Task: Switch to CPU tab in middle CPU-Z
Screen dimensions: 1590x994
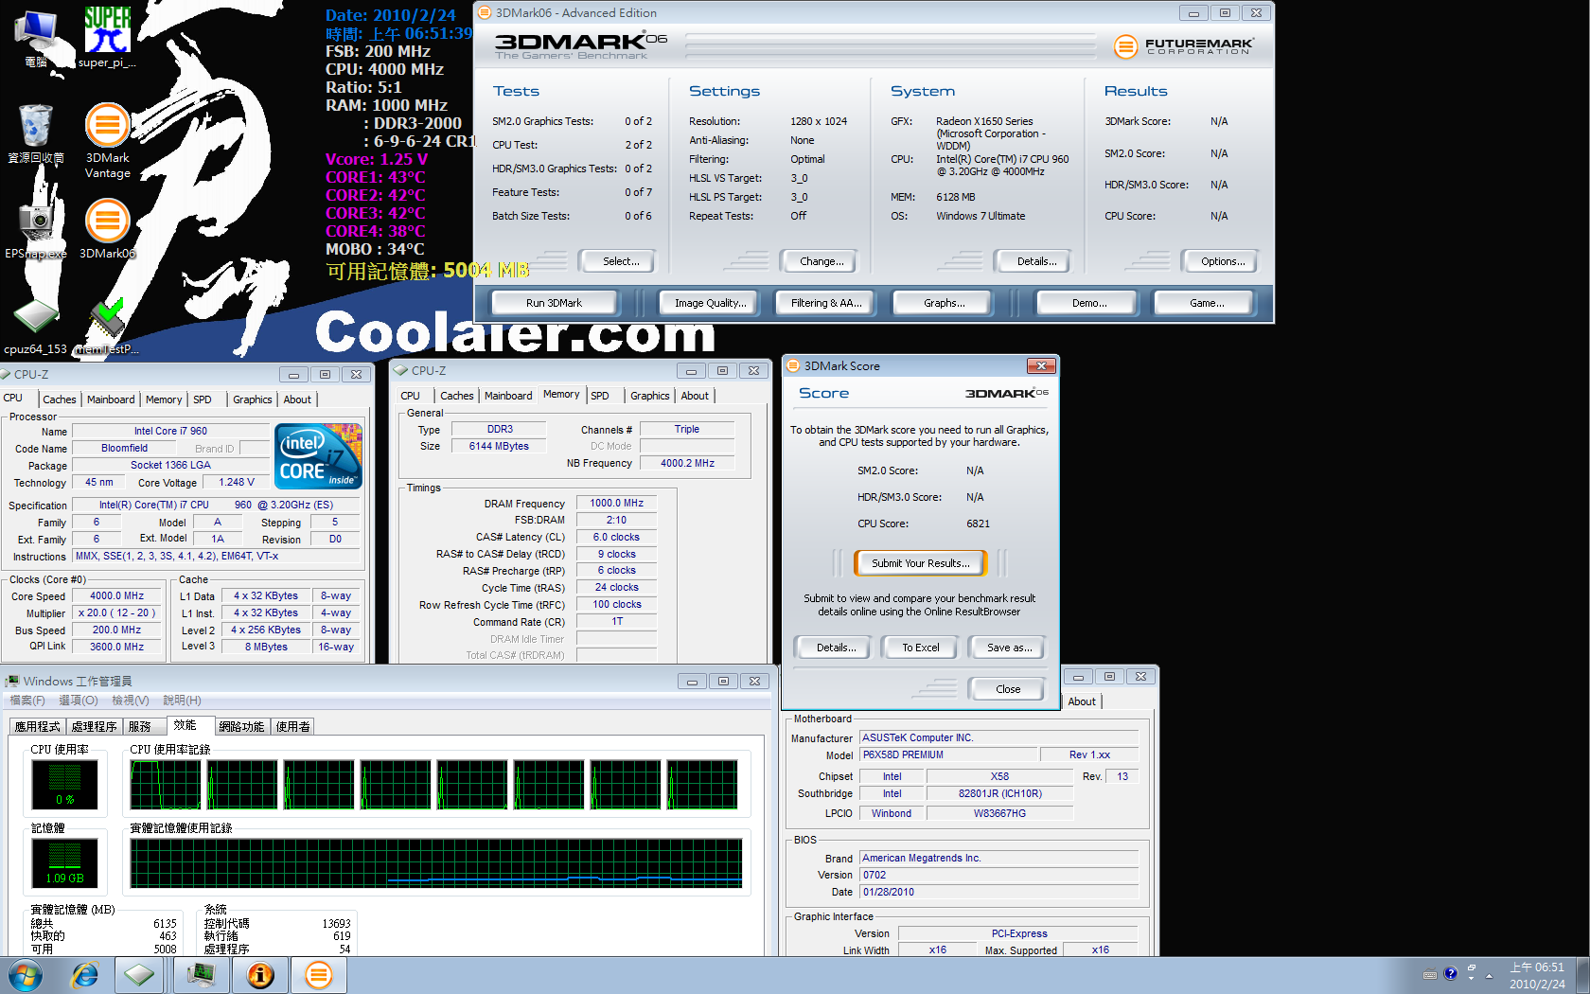Action: (411, 396)
